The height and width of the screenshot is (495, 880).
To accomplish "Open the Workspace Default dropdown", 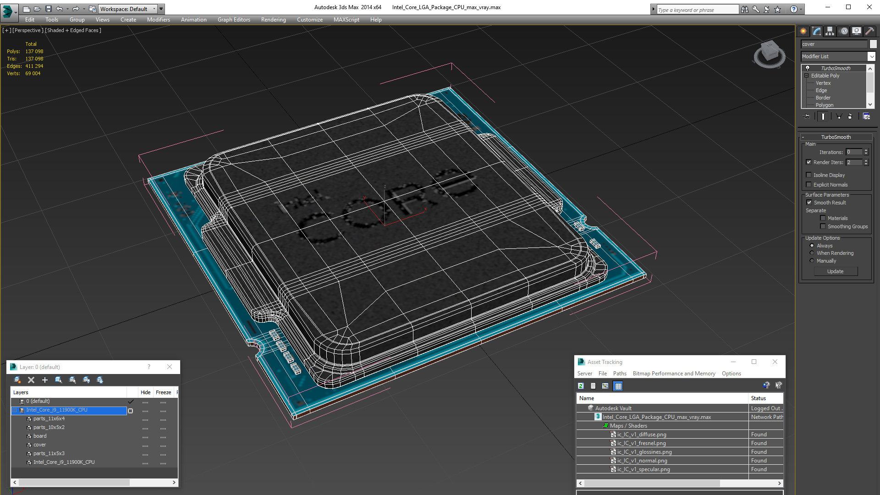I will 128,9.
